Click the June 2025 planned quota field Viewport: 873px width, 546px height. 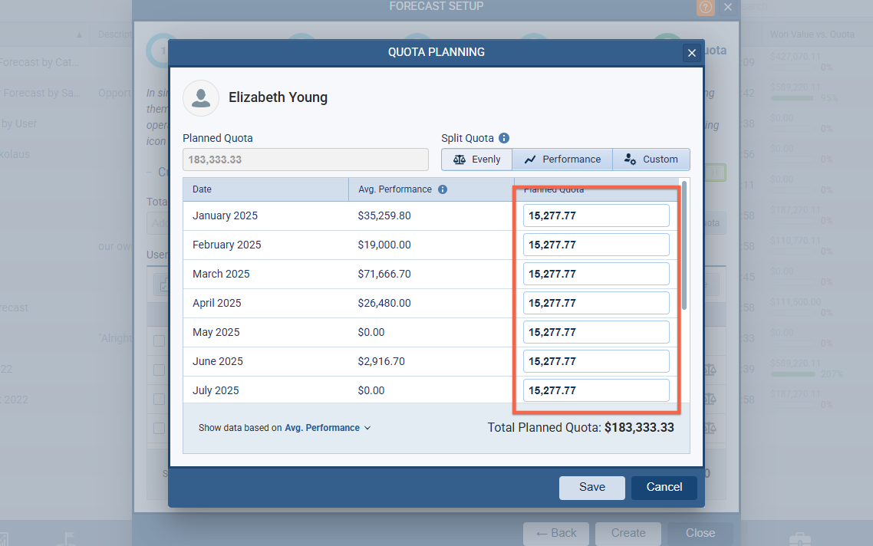596,361
